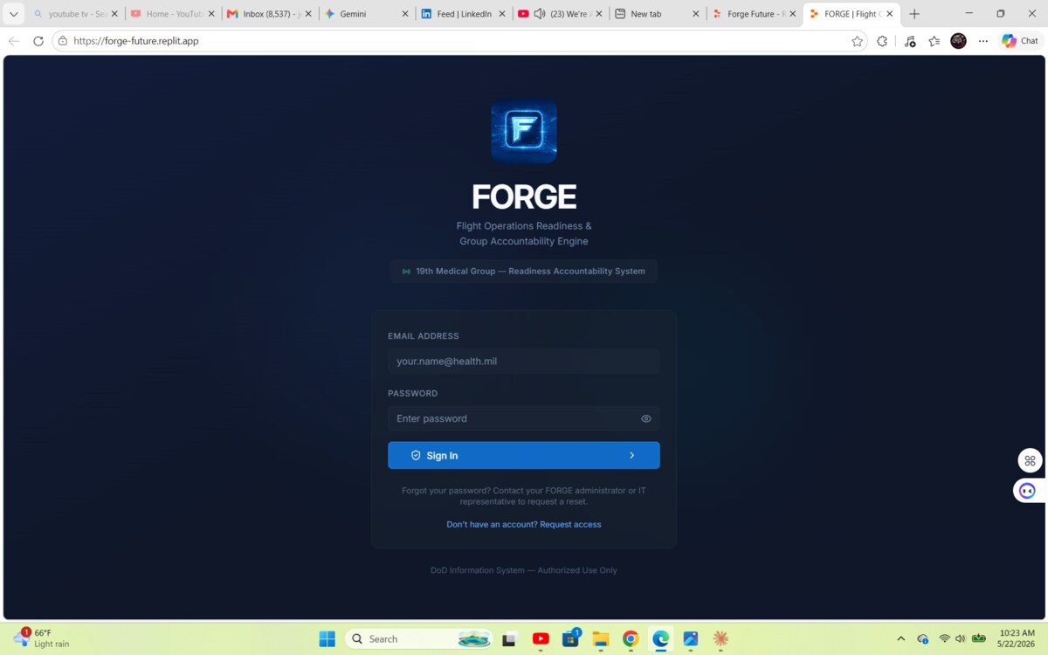Reload the page with refresh icon

pos(38,41)
